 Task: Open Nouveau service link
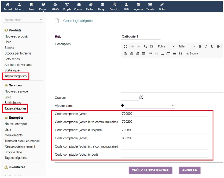click(16, 91)
